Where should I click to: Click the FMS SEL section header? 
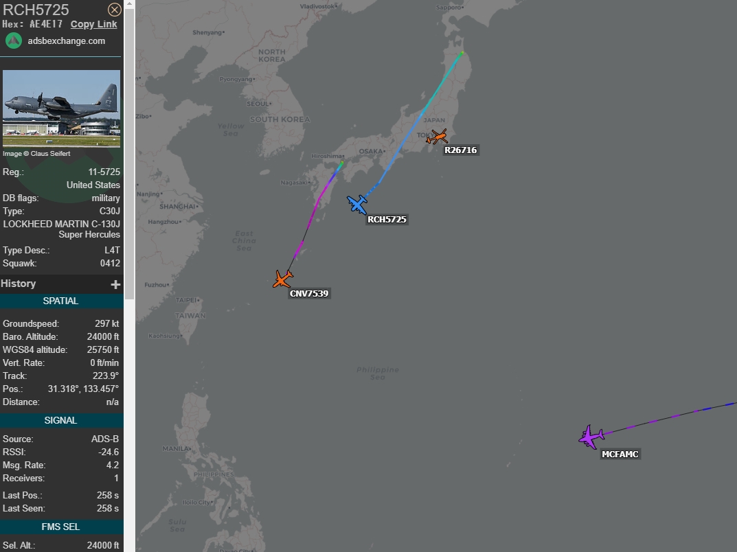click(60, 527)
